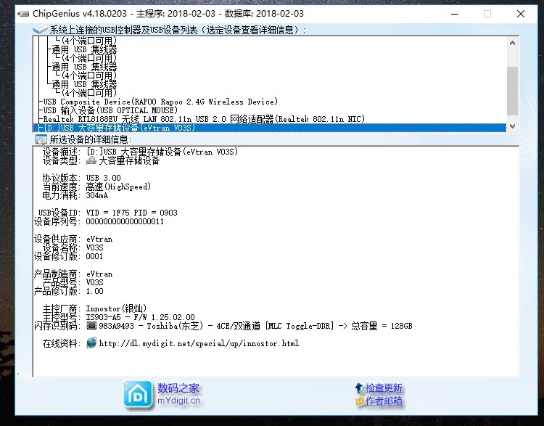This screenshot has height=426, width=544.
Task: Click the ChipGenius title bar app icon
Action: (23, 14)
